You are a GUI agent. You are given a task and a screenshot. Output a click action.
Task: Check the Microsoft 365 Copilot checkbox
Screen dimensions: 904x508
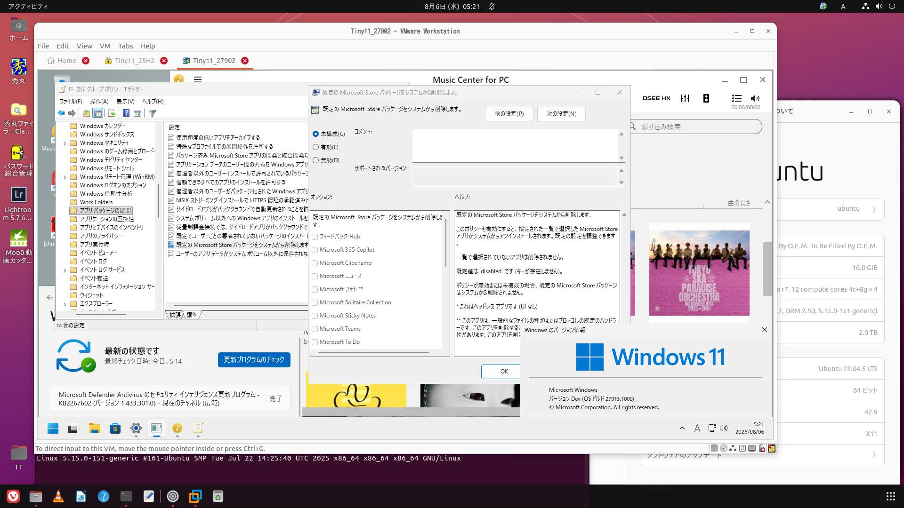pyautogui.click(x=315, y=250)
